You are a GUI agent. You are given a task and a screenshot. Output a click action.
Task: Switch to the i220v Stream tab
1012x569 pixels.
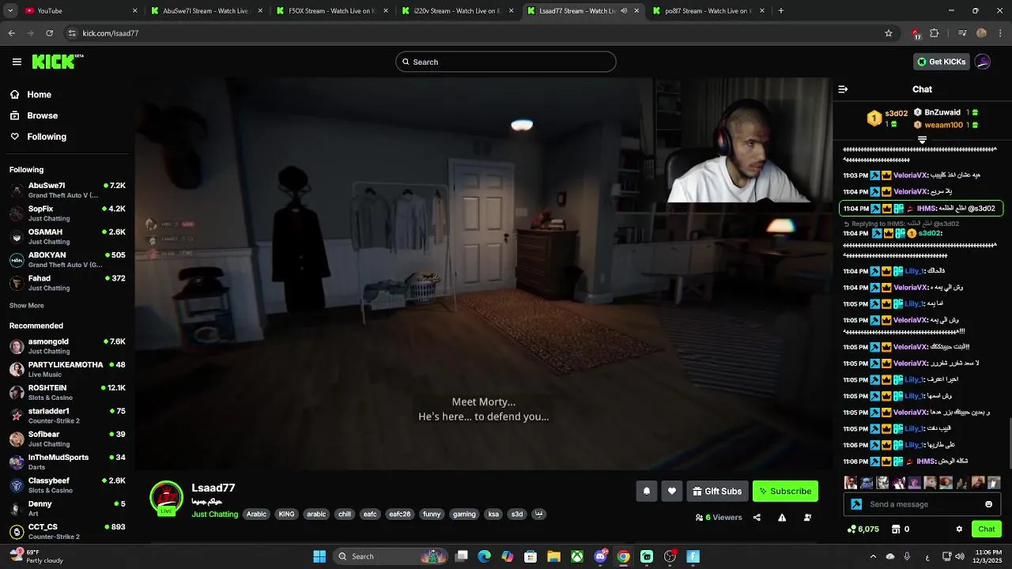tap(459, 11)
